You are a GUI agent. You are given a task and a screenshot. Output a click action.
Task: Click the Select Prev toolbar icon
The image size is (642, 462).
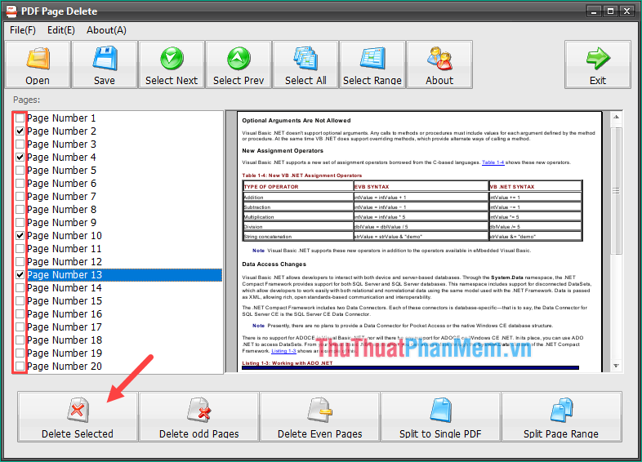click(x=239, y=64)
